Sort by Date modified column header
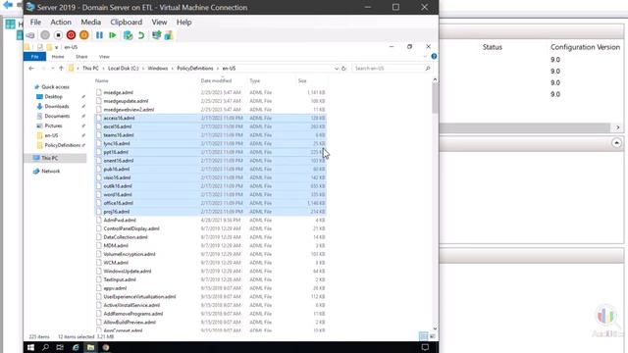Image resolution: width=628 pixels, height=353 pixels. (216, 80)
